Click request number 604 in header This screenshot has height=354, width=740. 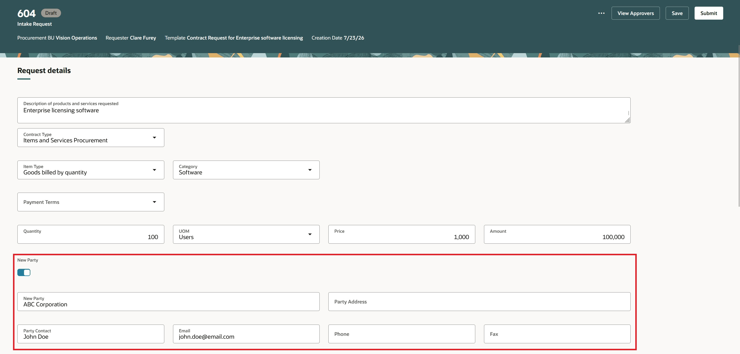coord(26,13)
